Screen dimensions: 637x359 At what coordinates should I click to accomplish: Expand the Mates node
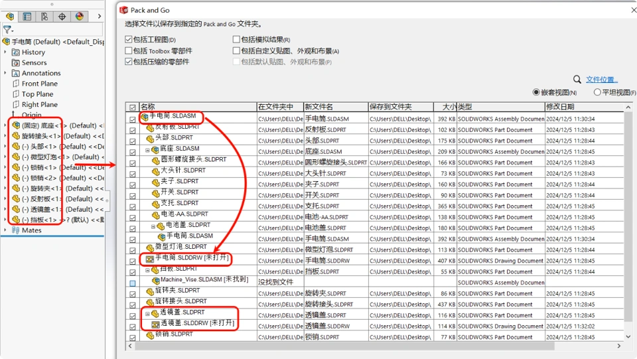click(x=5, y=230)
